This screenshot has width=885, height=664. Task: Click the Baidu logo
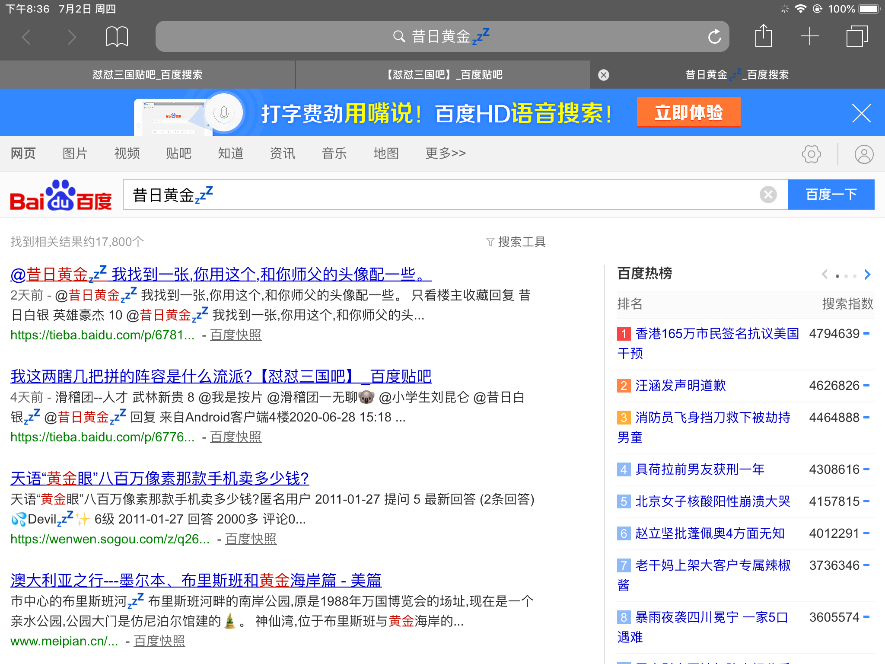[x=61, y=195]
